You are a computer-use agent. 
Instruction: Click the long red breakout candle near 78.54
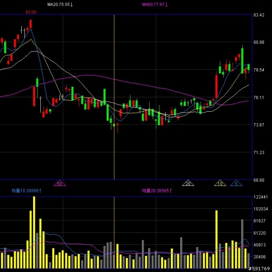[x=216, y=86]
